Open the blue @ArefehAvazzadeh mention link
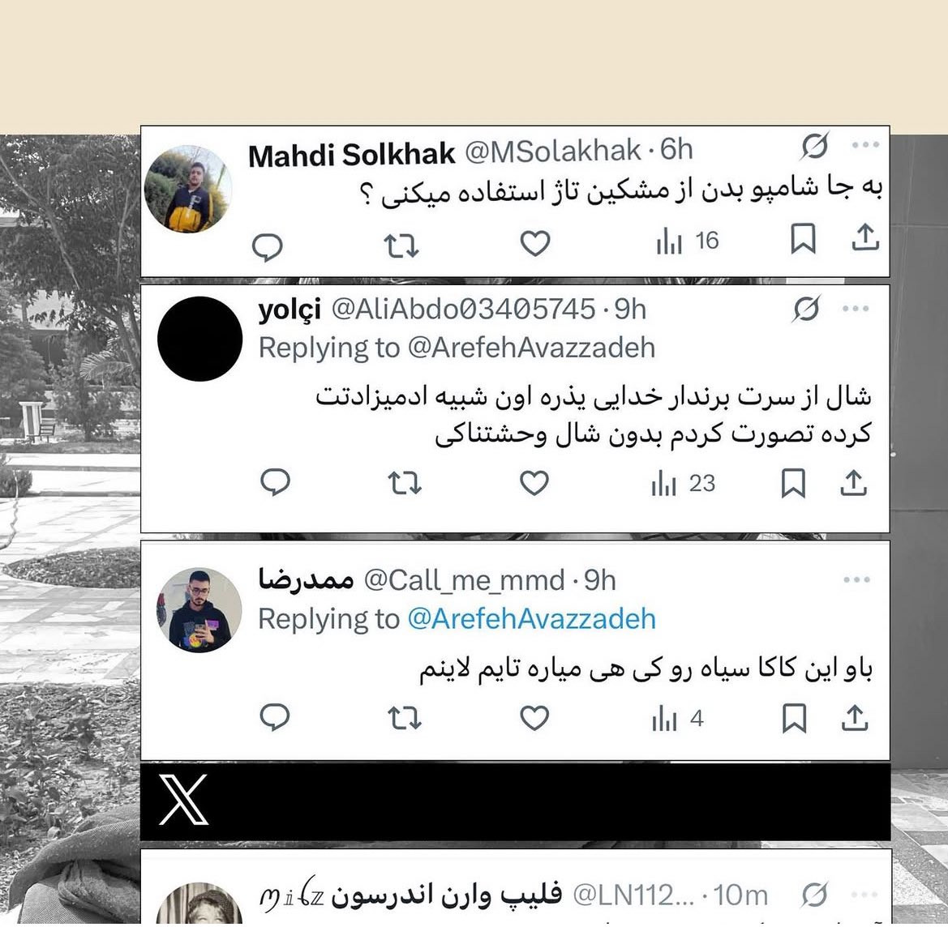948x927 pixels. (531, 619)
